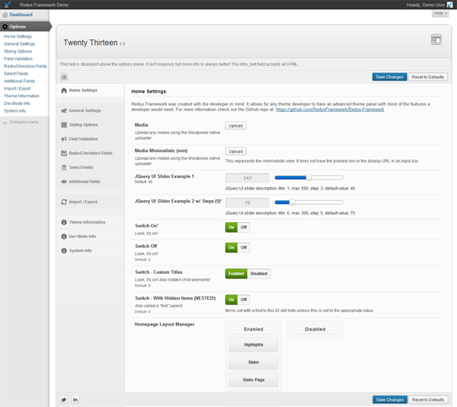Image resolution: width=457 pixels, height=407 pixels.
Task: Open the Help dropdown
Action: tap(440, 14)
